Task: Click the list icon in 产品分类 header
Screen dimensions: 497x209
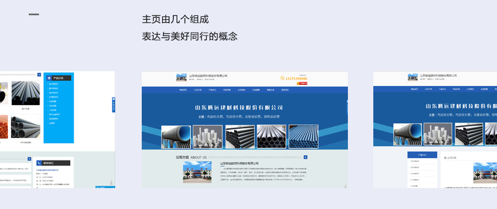Action: (x=49, y=78)
